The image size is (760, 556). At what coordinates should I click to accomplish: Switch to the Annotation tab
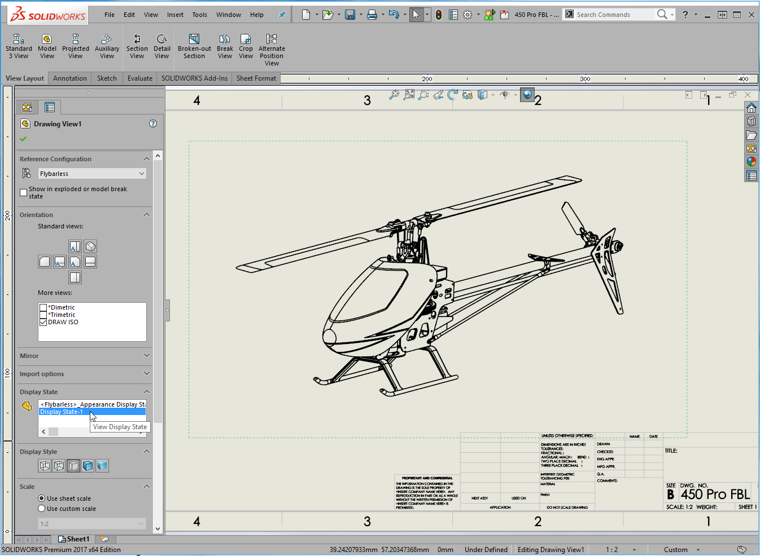click(x=70, y=78)
